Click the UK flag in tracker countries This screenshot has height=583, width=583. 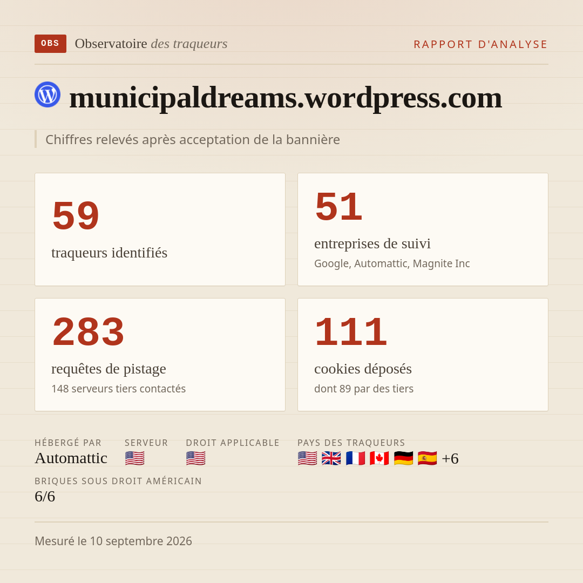331,458
